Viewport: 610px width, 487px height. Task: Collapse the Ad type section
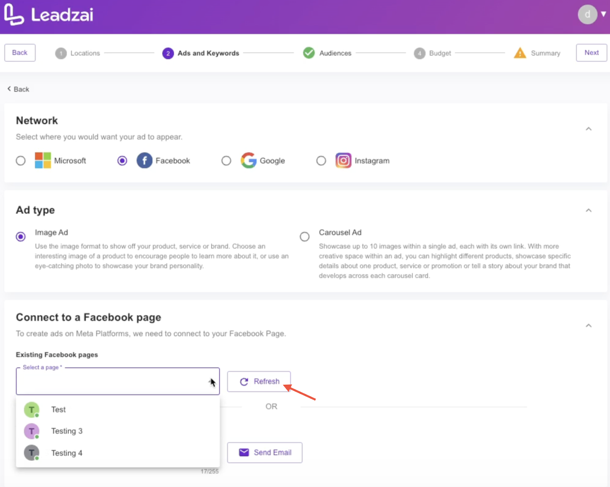(x=588, y=210)
